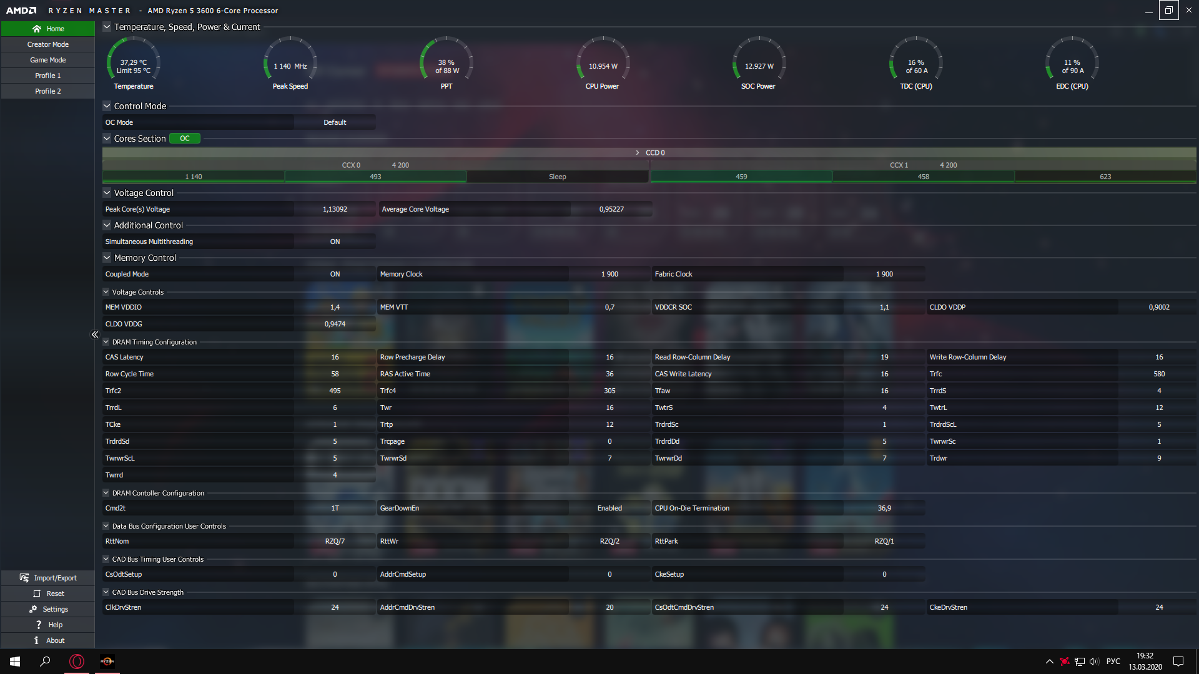
Task: Select Profile 2 in sidebar
Action: [48, 91]
